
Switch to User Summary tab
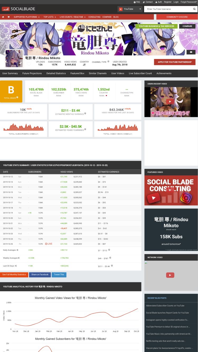(10, 73)
